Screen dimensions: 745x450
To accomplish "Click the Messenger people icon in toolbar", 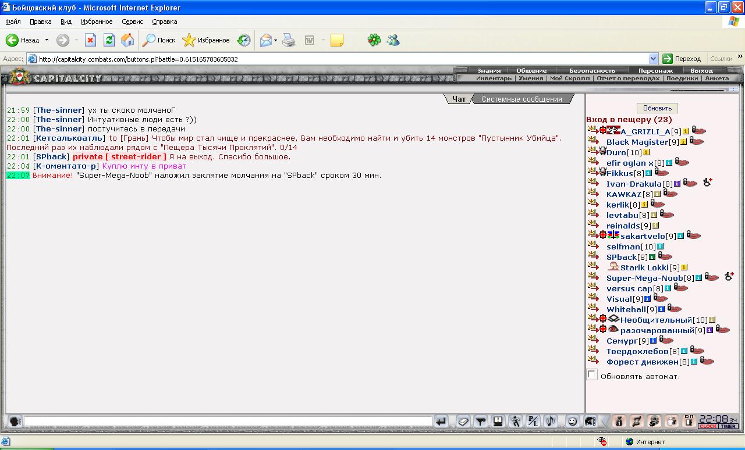I will [x=393, y=40].
